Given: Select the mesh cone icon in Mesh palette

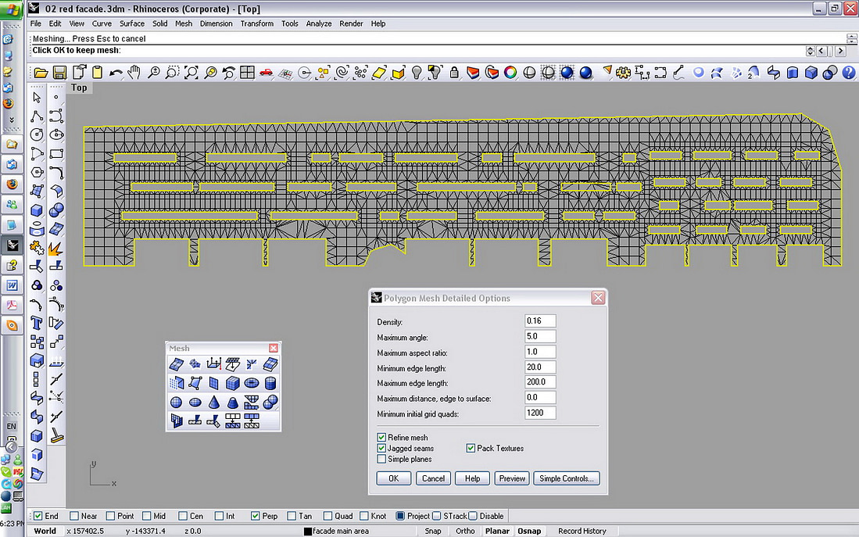Looking at the screenshot, I should pos(214,403).
